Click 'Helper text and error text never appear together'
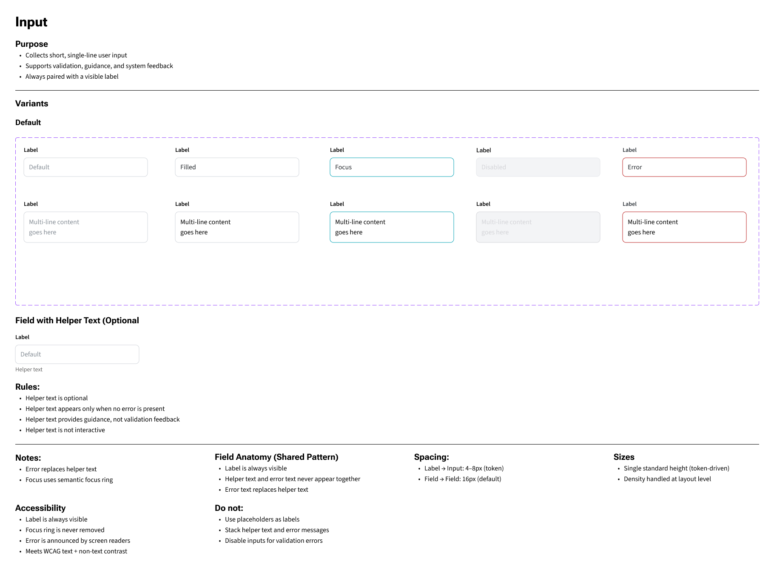774x570 pixels. [x=293, y=479]
